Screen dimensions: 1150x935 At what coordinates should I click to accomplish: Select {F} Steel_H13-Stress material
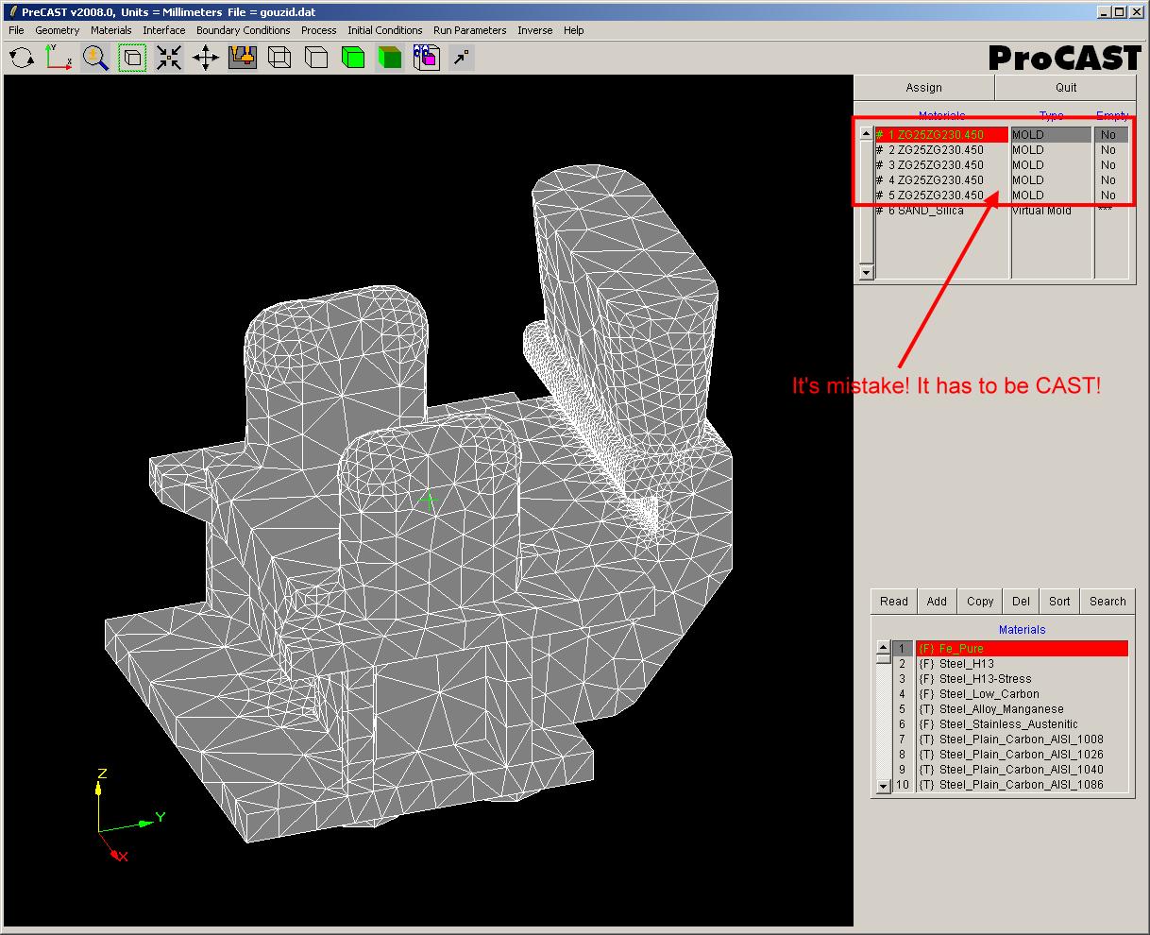click(x=1022, y=679)
